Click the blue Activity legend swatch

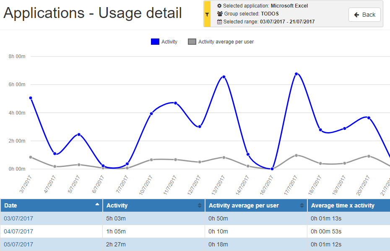[155, 42]
